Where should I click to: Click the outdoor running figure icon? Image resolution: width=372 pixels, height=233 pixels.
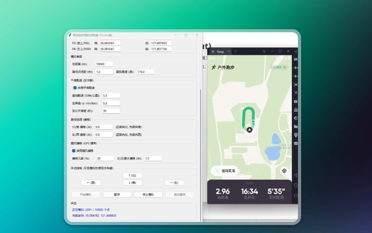213,67
